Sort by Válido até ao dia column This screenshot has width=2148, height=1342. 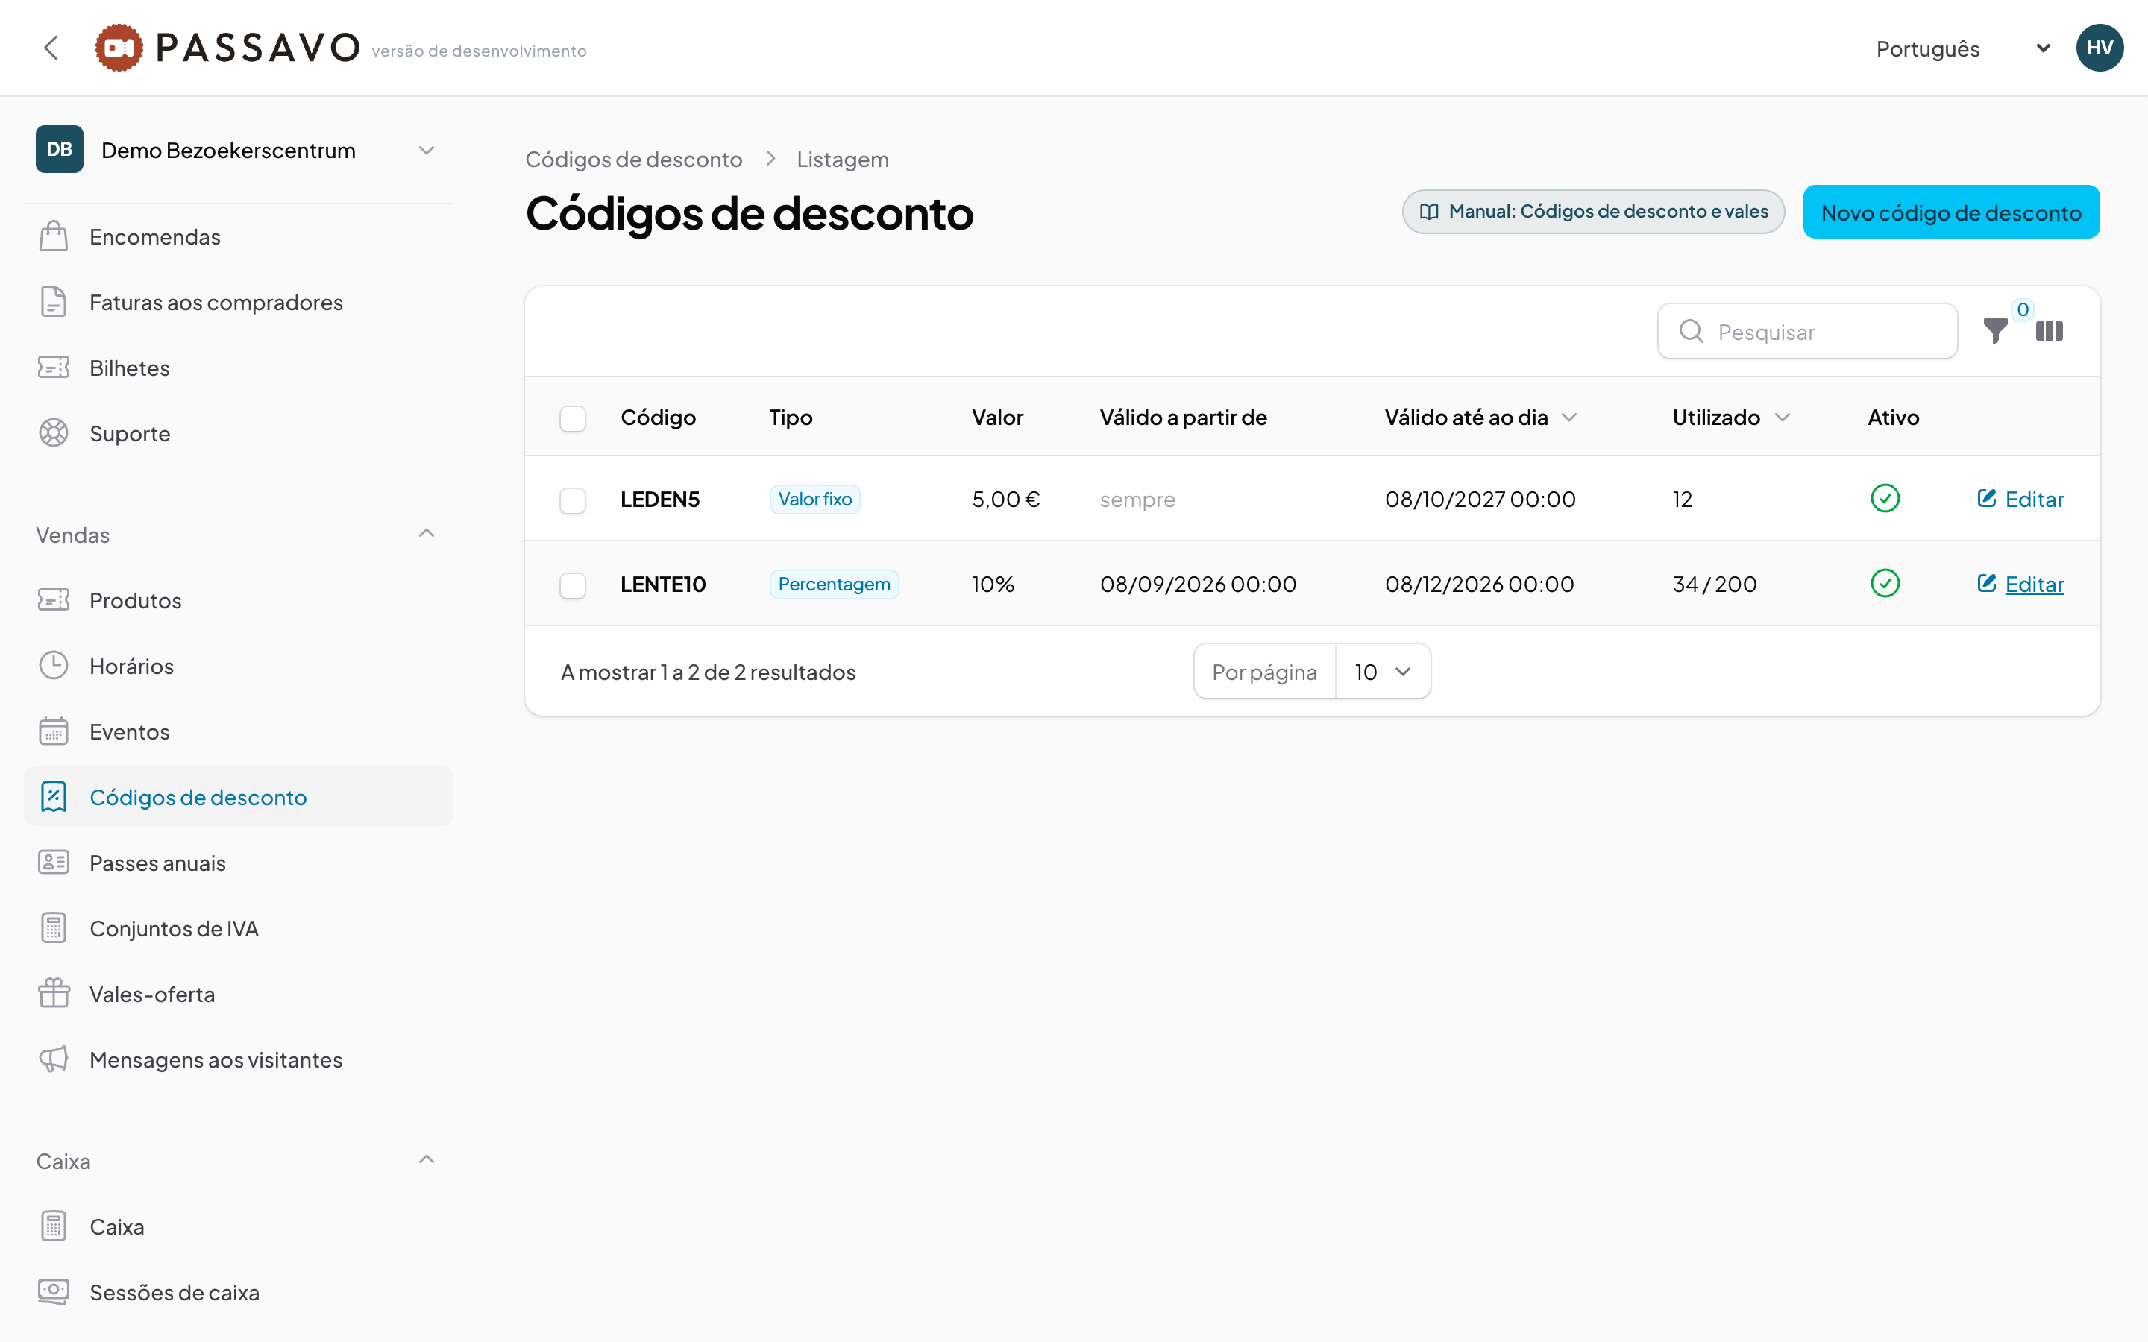click(1480, 418)
